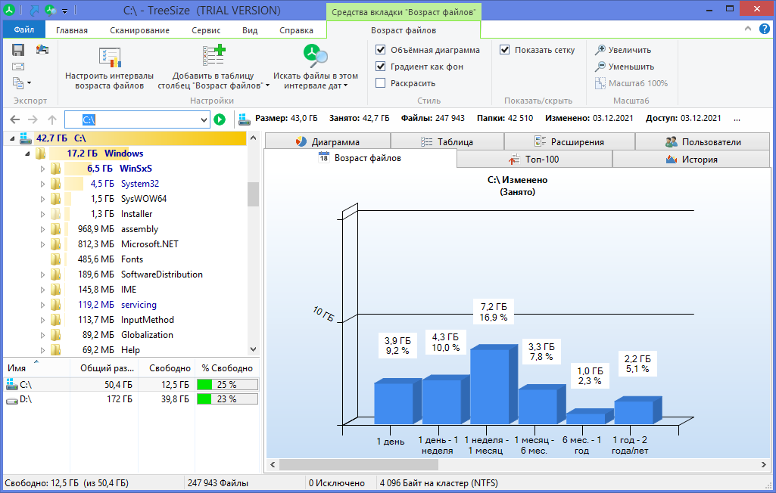Select the WinSxS folder icon
This screenshot has width=776, height=493.
pos(56,169)
